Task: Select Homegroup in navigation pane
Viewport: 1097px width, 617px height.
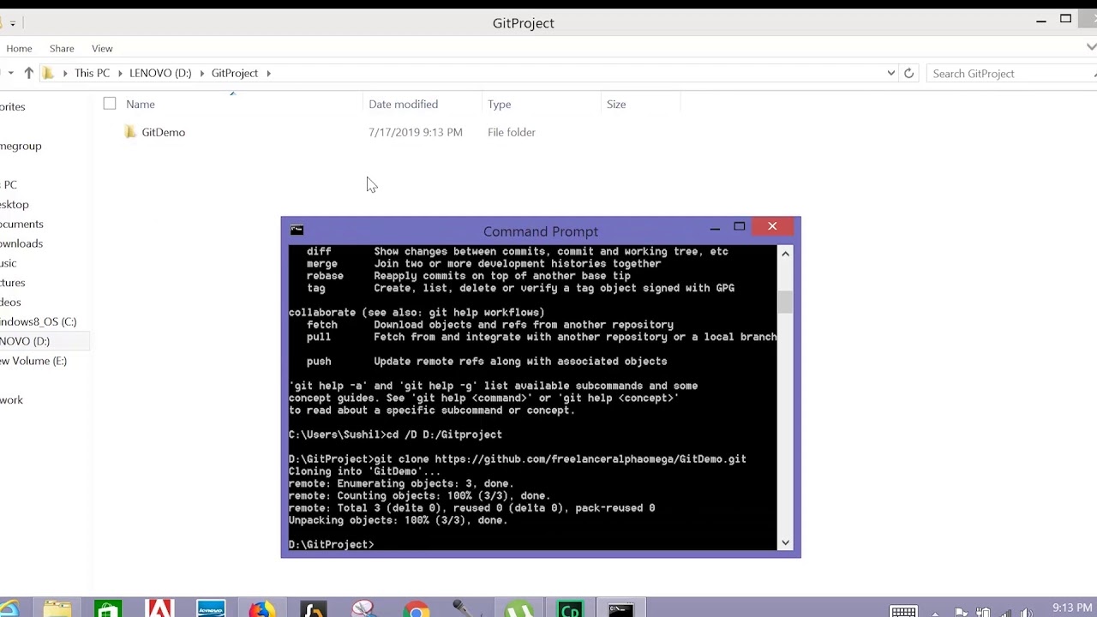Action: click(x=21, y=146)
